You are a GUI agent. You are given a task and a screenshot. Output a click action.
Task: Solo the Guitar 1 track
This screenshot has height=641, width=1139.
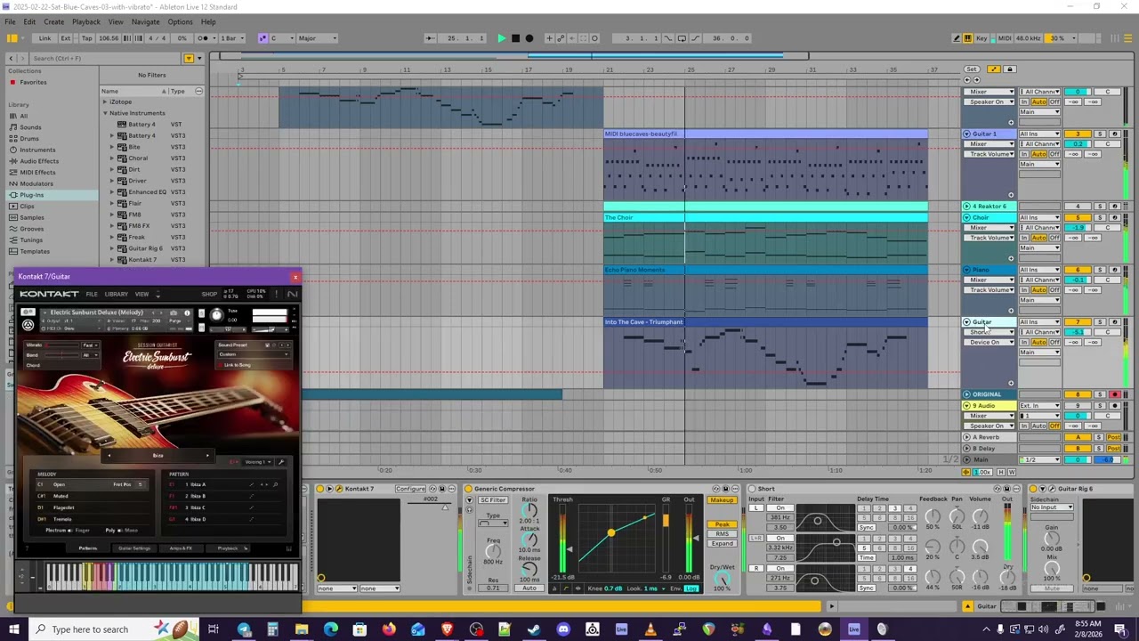tap(1100, 134)
